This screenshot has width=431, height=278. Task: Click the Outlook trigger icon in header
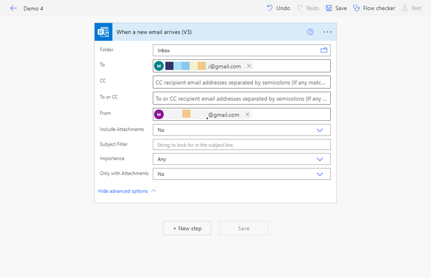point(104,32)
